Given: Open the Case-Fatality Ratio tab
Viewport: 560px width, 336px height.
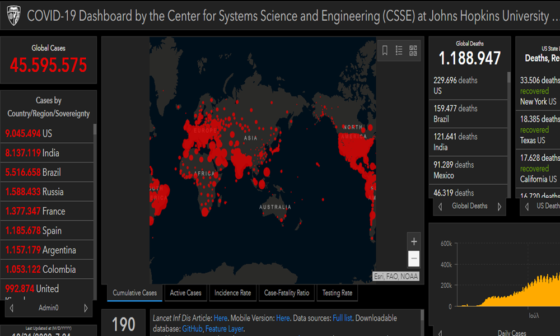Looking at the screenshot, I should coord(286,293).
